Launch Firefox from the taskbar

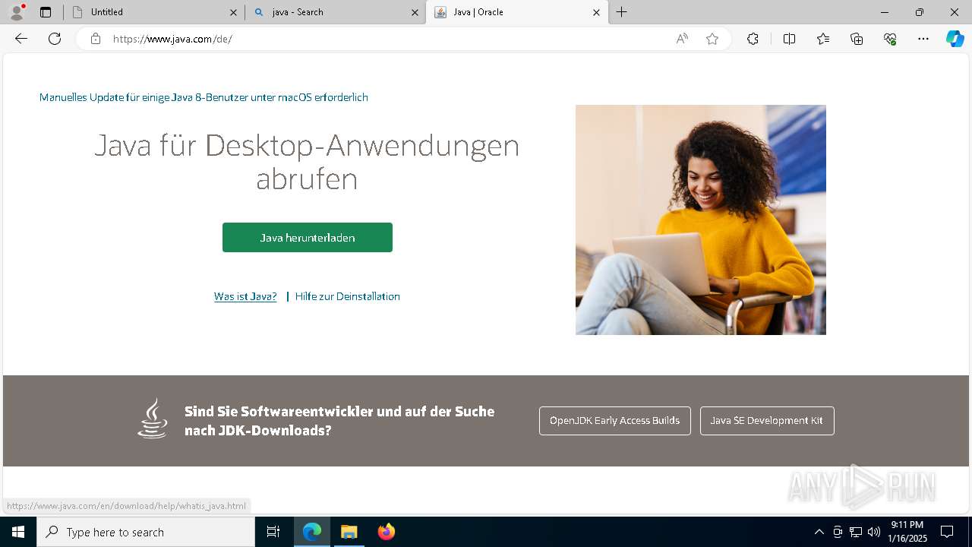coord(386,532)
